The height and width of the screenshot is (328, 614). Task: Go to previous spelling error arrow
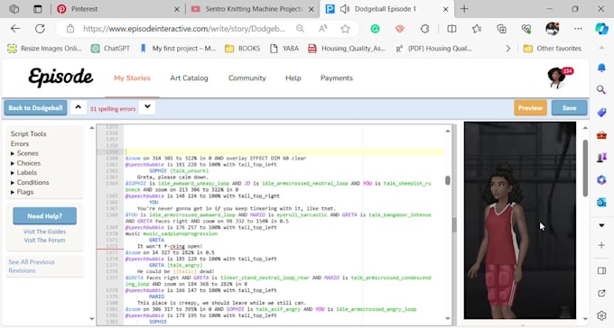click(79, 107)
